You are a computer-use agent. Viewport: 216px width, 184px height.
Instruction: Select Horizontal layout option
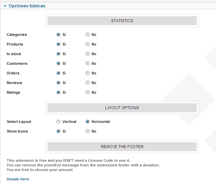click(x=88, y=122)
